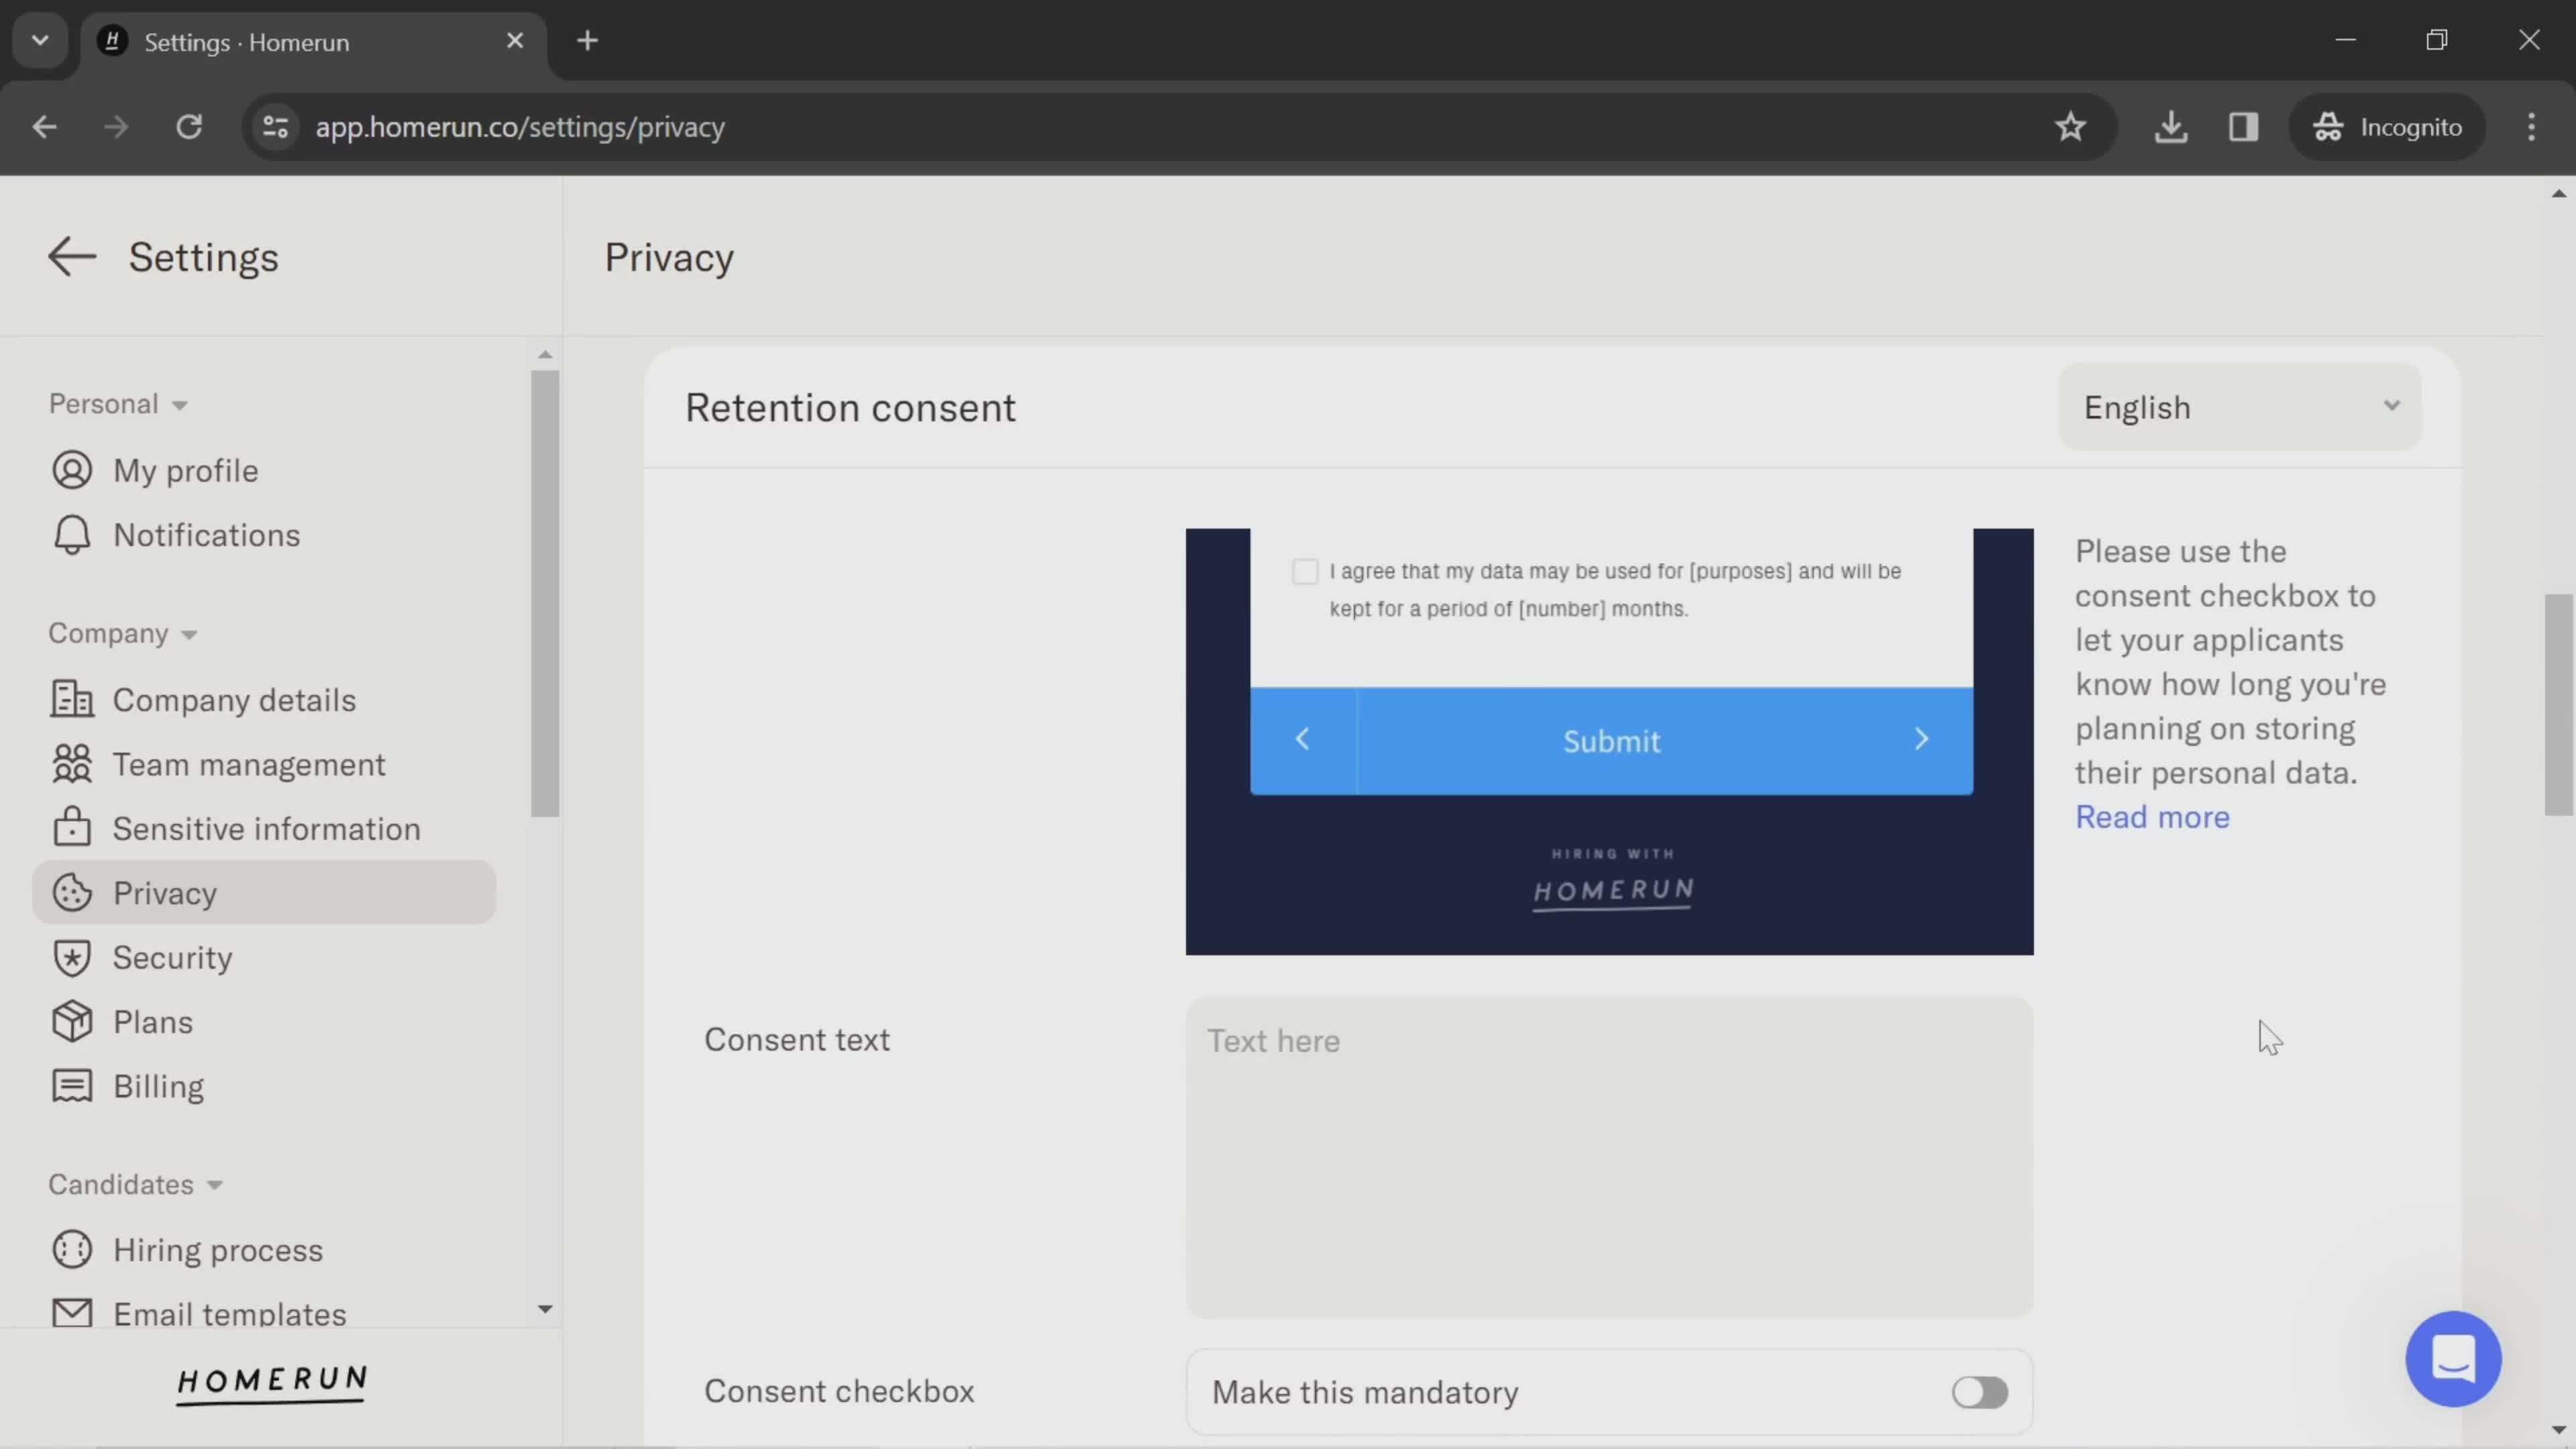The image size is (2576, 1449).
Task: Click the Plans box icon
Action: point(72,1022)
